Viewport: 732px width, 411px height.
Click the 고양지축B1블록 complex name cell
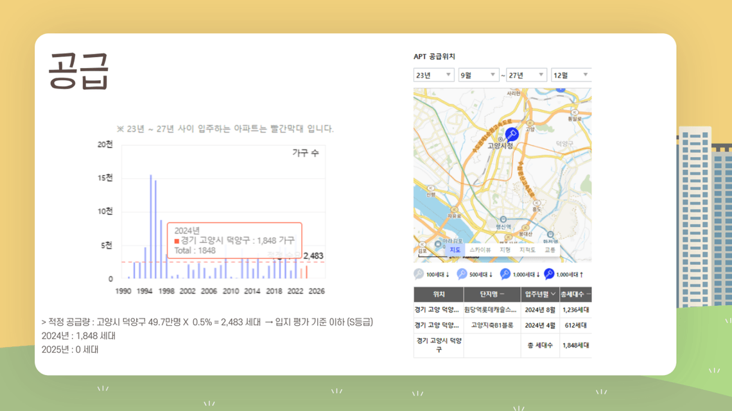[492, 325]
